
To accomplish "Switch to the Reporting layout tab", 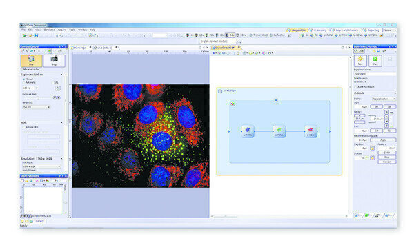I will point(373,30).
